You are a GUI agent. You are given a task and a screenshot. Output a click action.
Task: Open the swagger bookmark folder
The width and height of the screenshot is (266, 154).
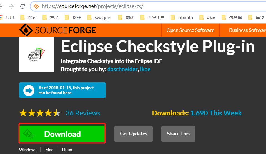coord(99,17)
